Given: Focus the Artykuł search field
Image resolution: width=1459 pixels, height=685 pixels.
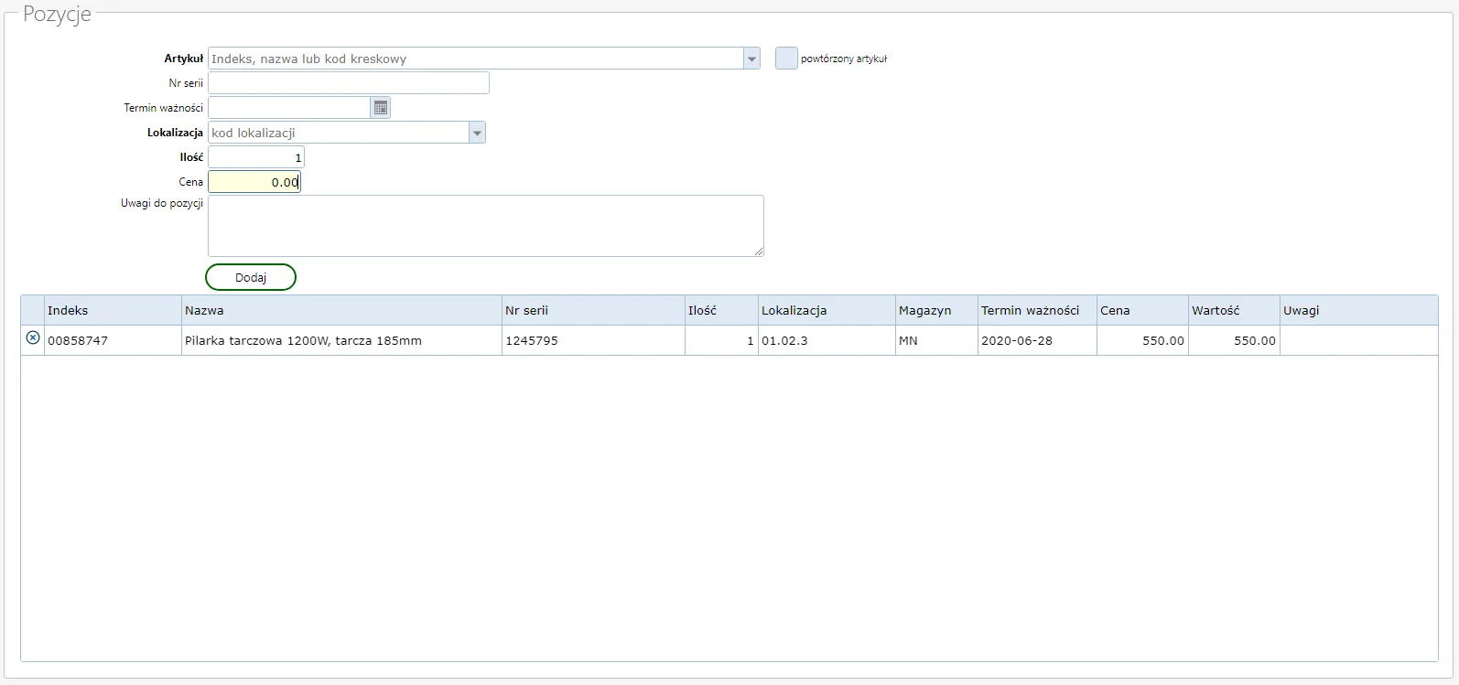Looking at the screenshot, I should tap(476, 59).
